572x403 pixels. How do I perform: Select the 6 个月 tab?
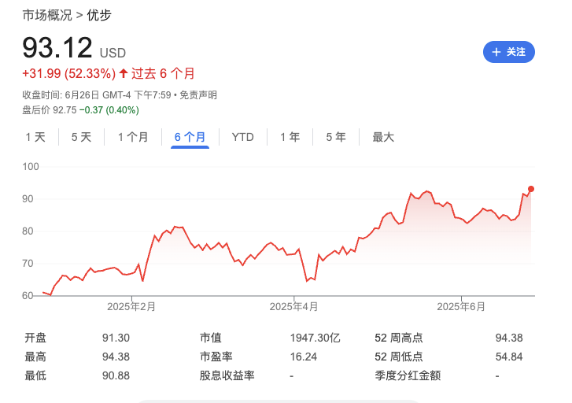(x=190, y=137)
